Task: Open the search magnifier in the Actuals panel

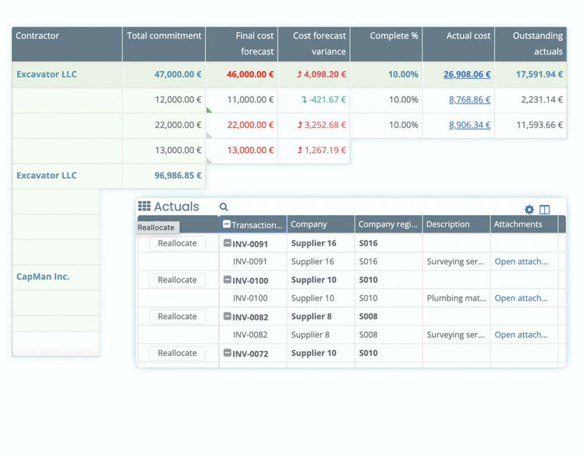Action: click(x=223, y=206)
